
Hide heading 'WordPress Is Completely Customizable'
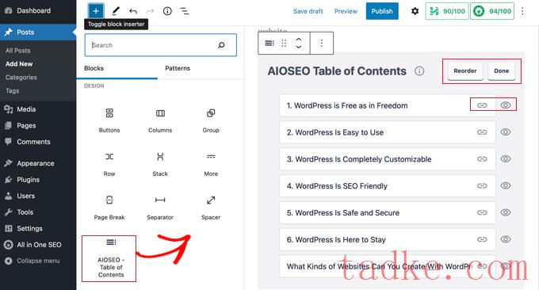[x=506, y=158]
